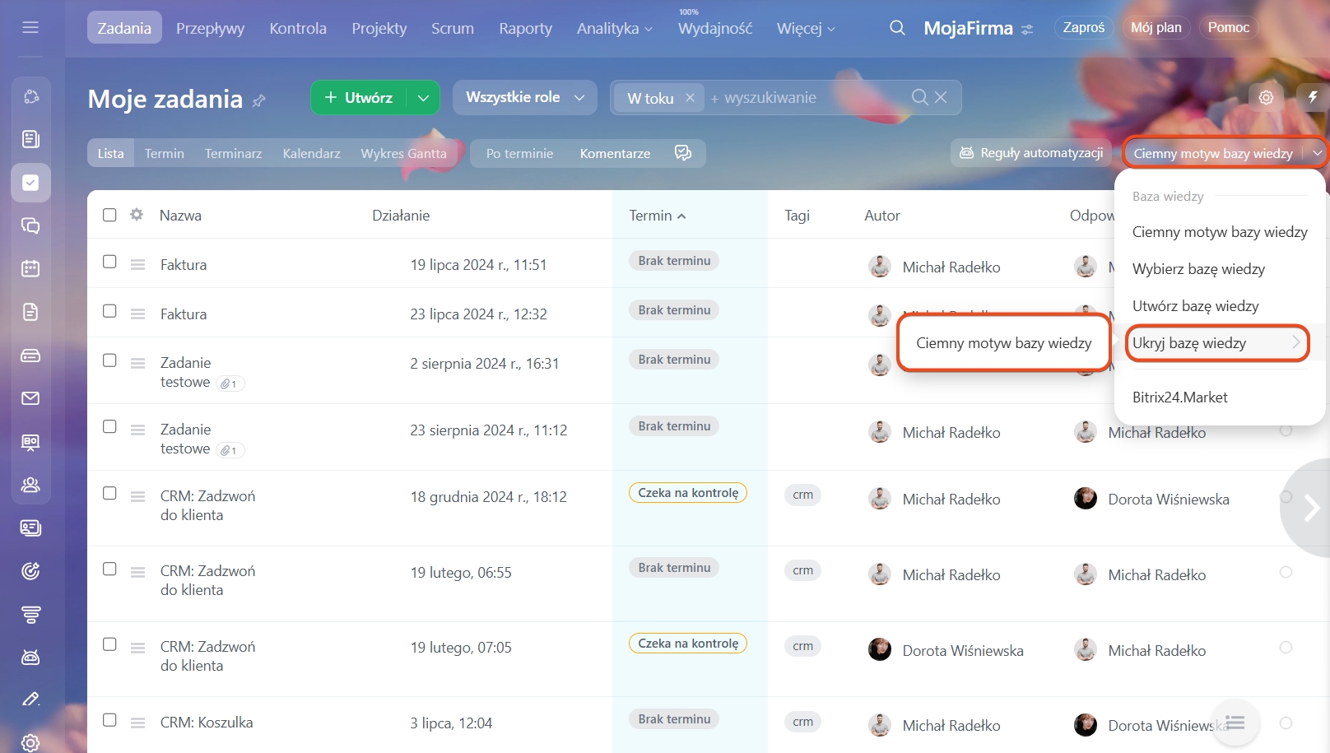1330x753 pixels.
Task: Click the comments chat bubble icon
Action: [x=682, y=153]
